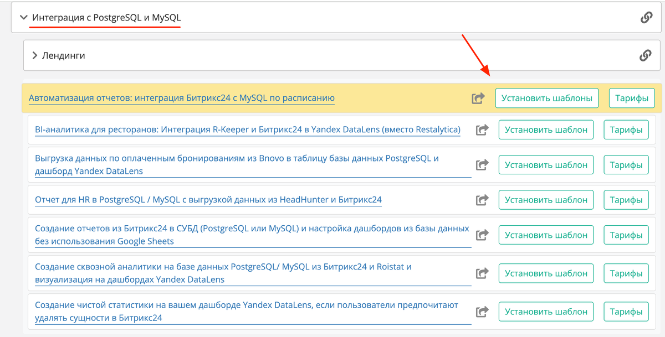Open Тарифы for Создание отчетов в СУБД
The image size is (665, 337).
click(x=626, y=235)
